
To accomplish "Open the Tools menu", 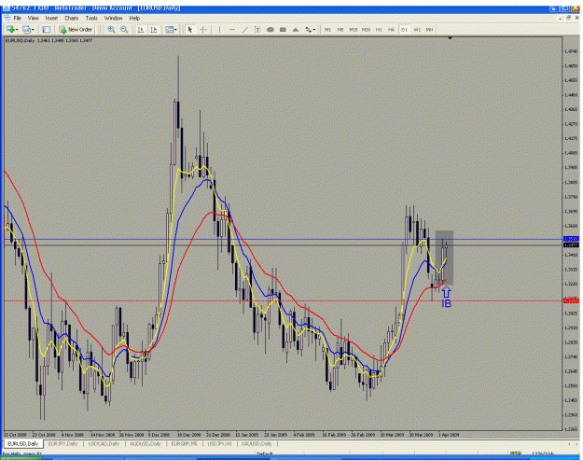I will pyautogui.click(x=91, y=18).
